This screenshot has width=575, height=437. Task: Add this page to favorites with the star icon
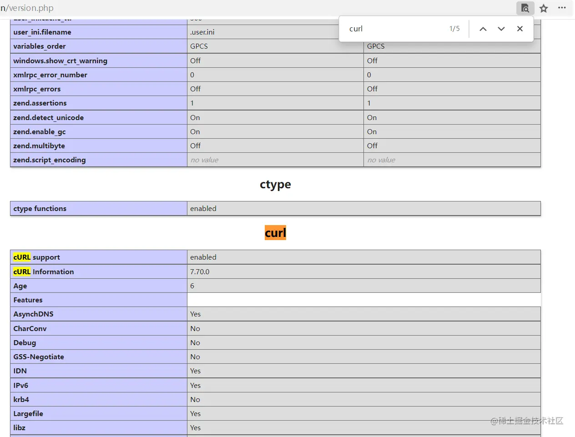(544, 8)
